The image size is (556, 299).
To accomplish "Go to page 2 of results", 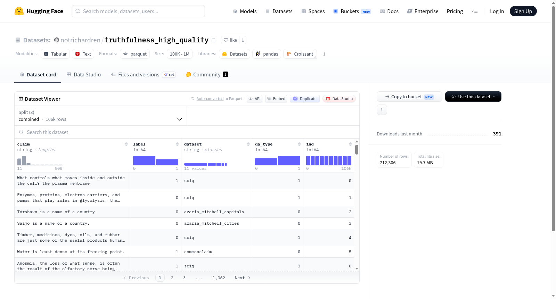I will pyautogui.click(x=172, y=278).
